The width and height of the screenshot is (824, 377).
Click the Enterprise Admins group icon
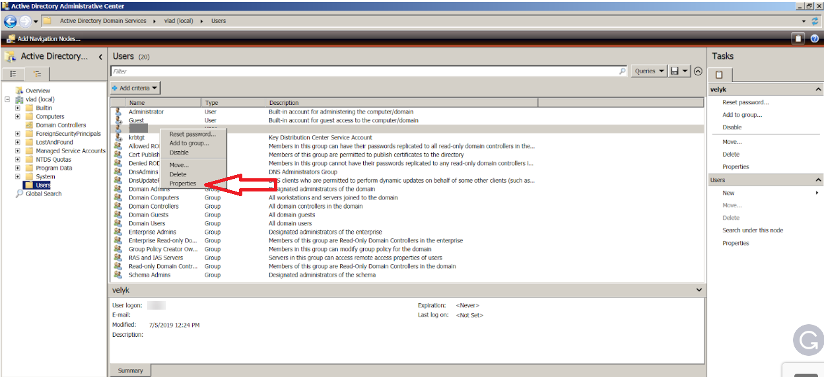pyautogui.click(x=118, y=232)
